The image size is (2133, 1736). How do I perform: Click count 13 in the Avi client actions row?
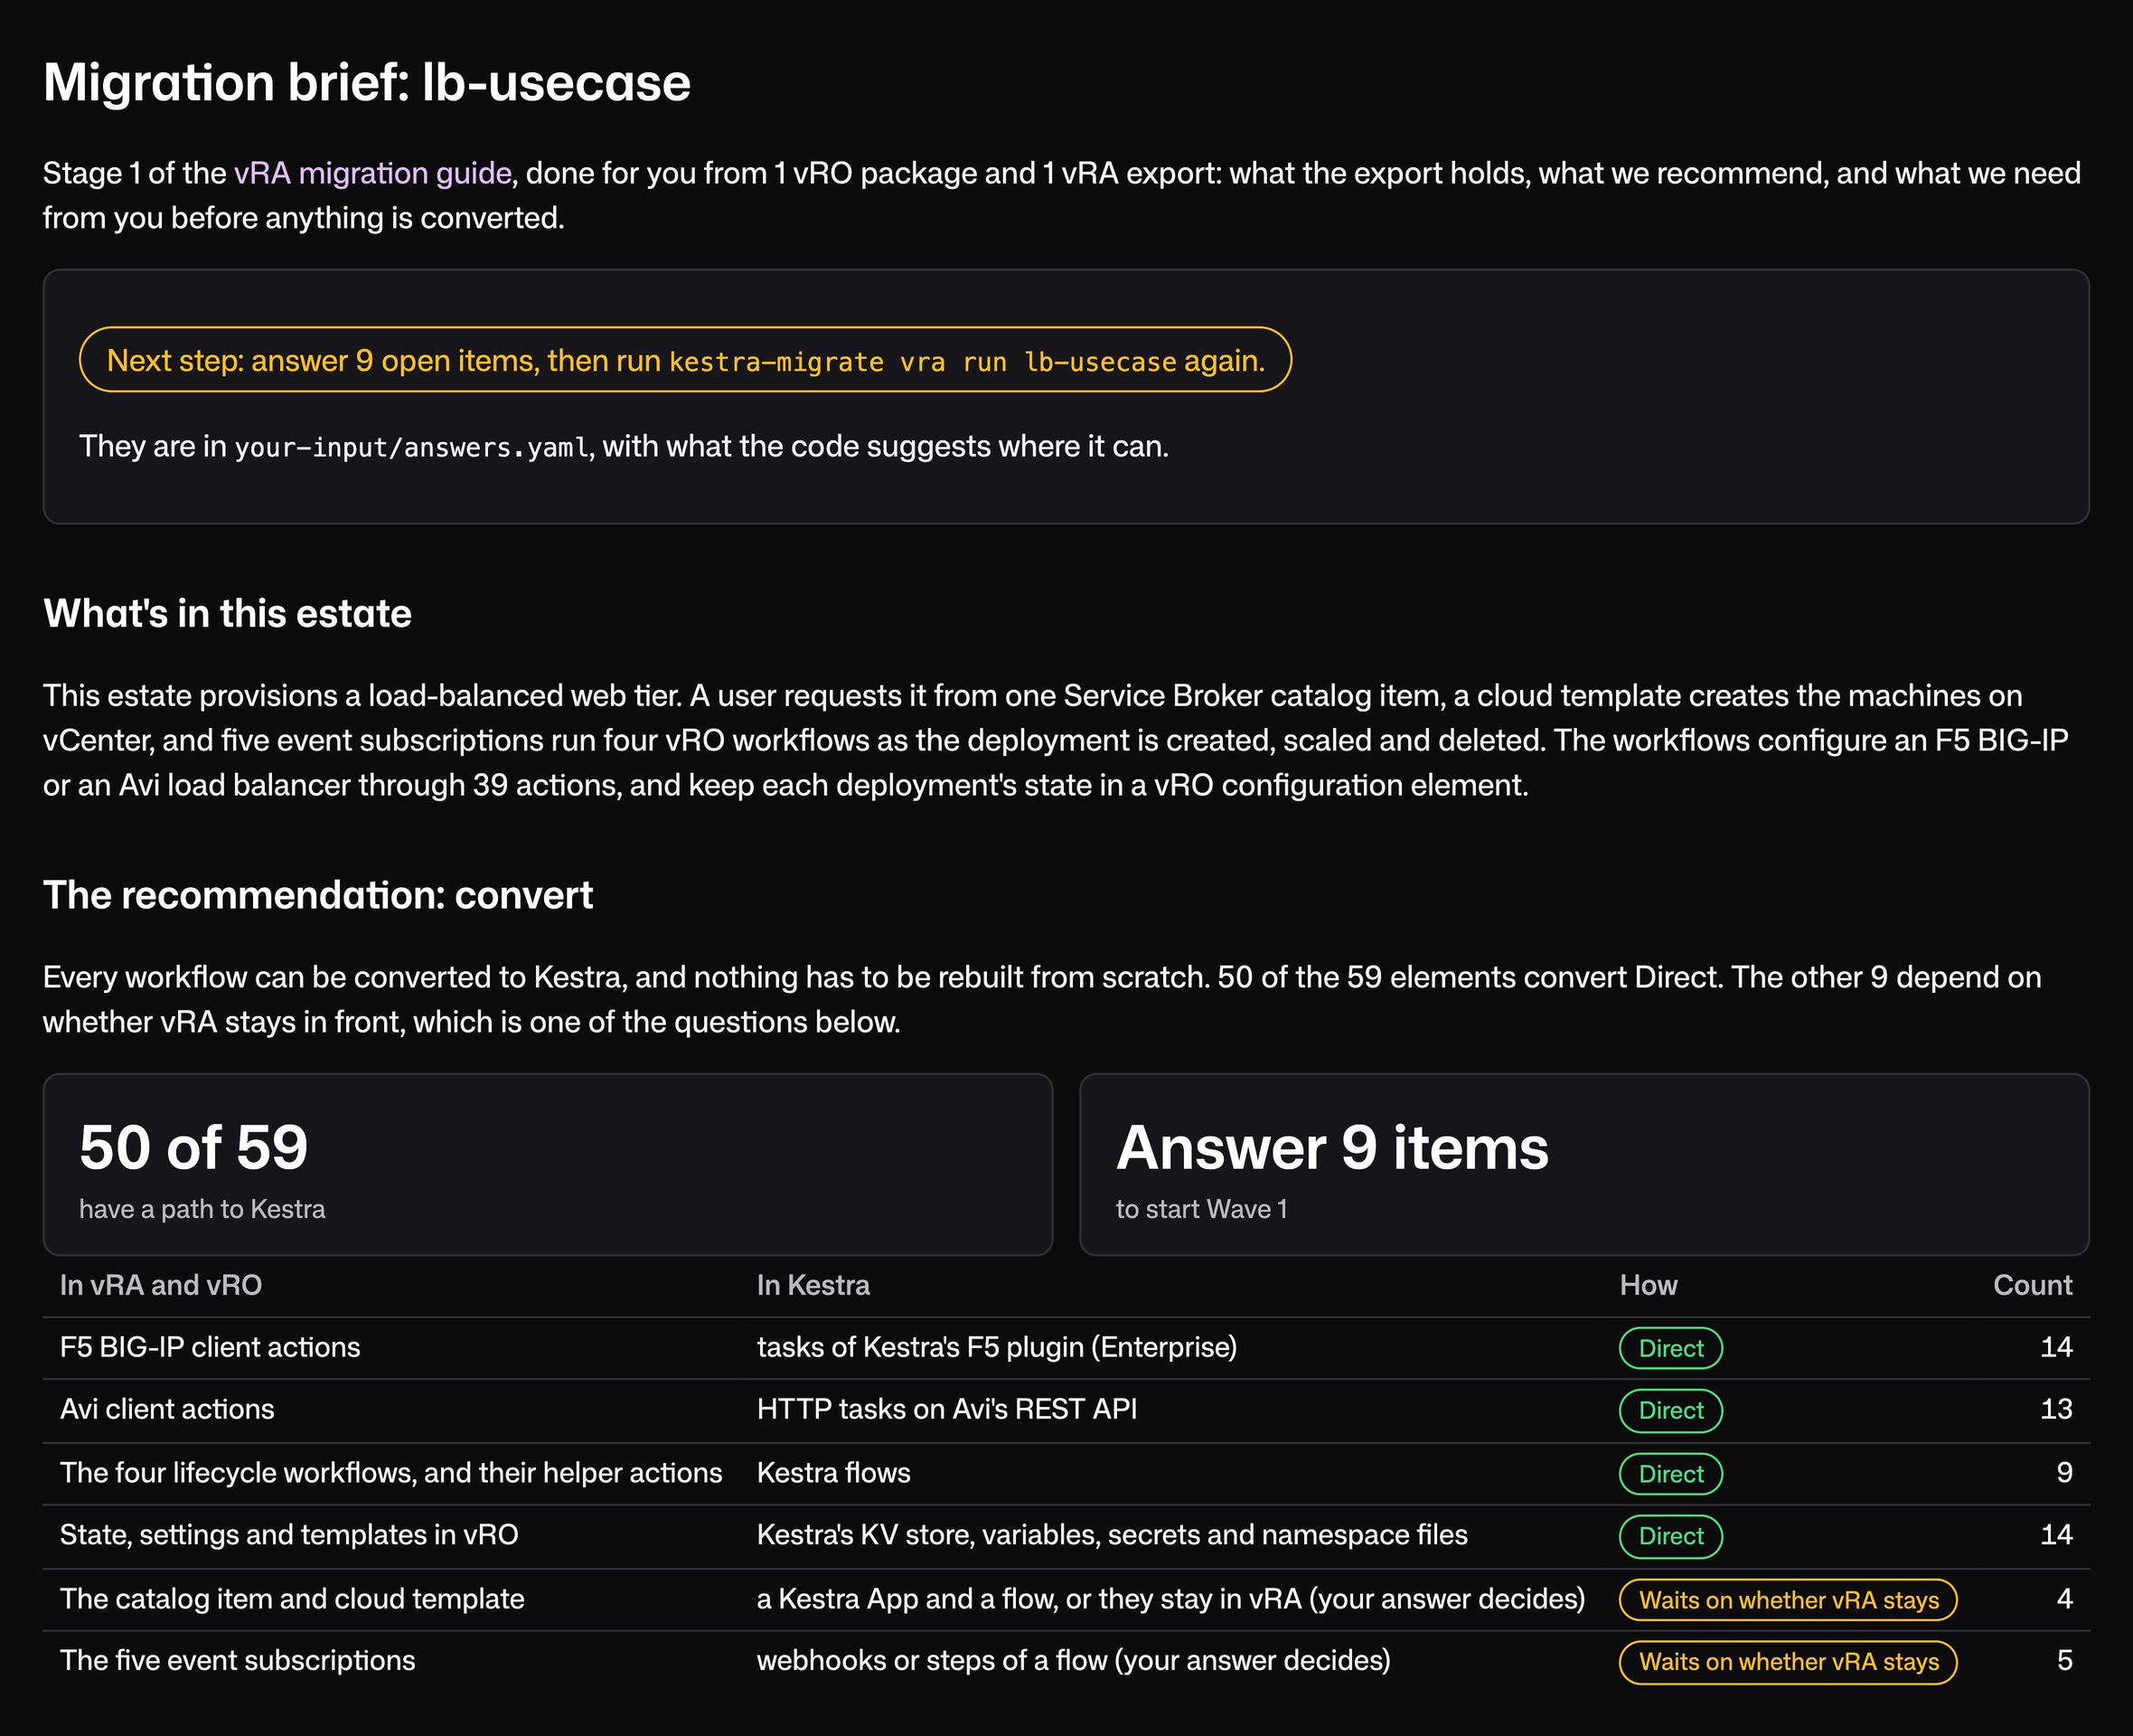(2056, 1409)
